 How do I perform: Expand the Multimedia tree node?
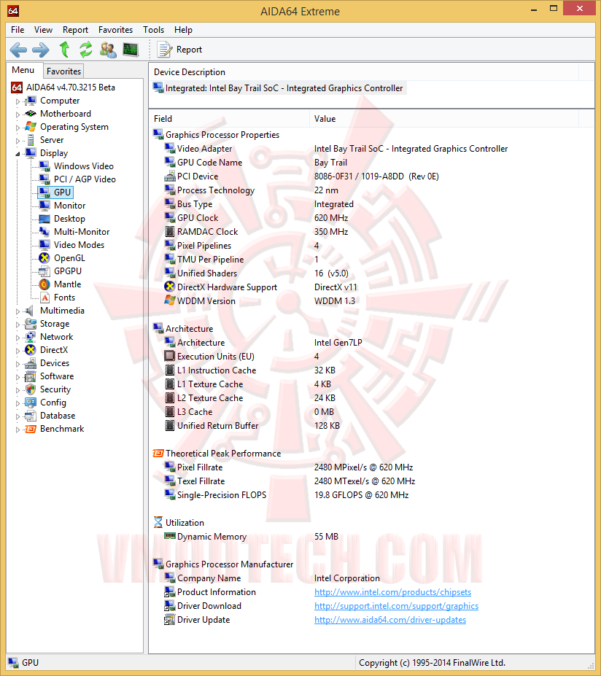(x=18, y=311)
